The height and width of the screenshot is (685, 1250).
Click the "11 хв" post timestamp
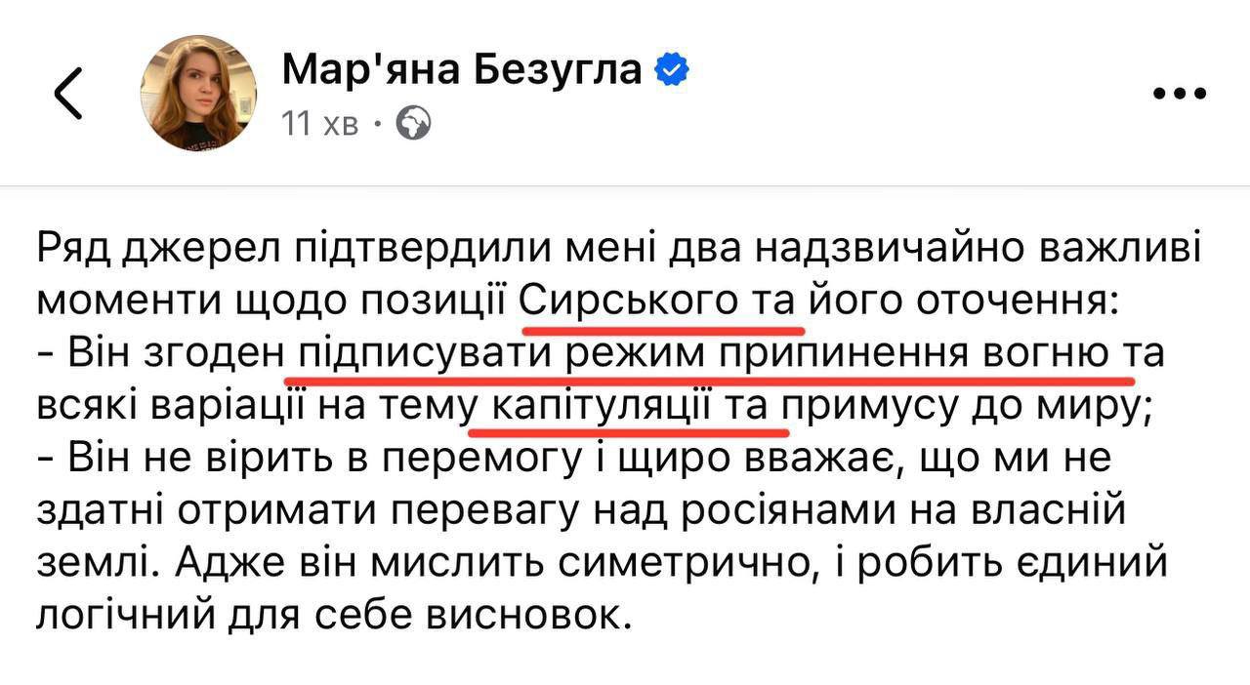click(319, 124)
